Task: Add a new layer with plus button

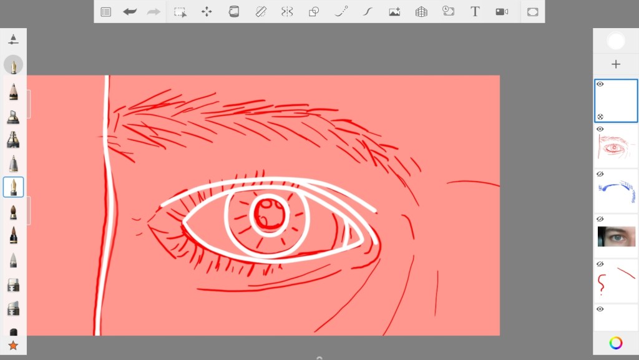Action: pos(616,64)
